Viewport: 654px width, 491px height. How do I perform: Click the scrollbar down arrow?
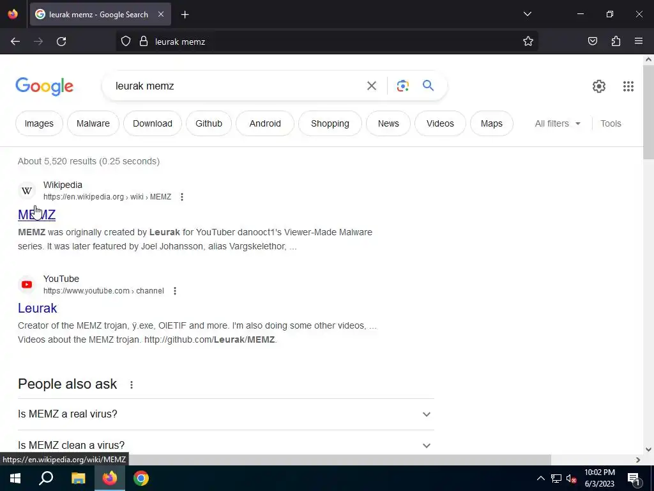(x=648, y=449)
